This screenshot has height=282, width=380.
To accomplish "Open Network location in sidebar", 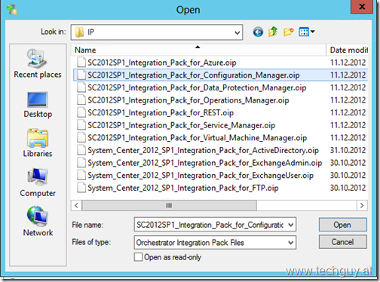I will [x=38, y=222].
